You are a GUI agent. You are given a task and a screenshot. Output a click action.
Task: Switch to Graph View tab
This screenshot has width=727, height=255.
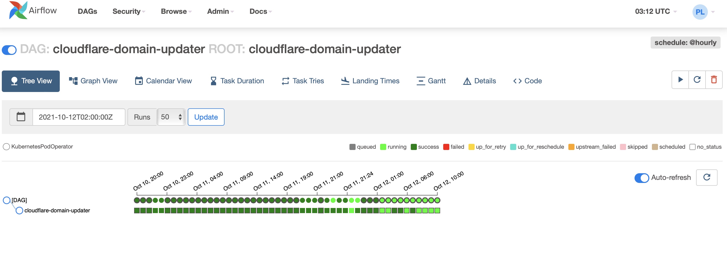coord(93,81)
